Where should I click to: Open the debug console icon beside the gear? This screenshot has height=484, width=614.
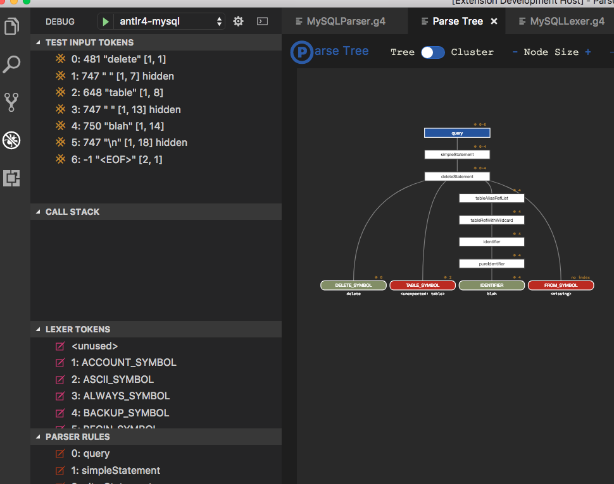(262, 21)
